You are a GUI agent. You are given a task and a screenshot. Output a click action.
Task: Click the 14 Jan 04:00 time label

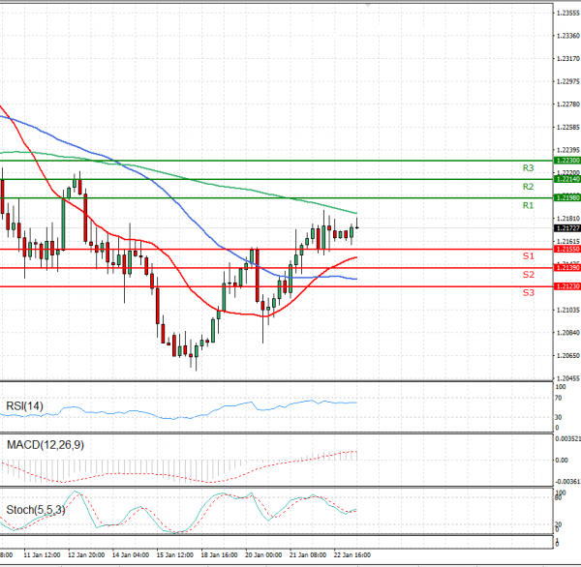click(131, 554)
